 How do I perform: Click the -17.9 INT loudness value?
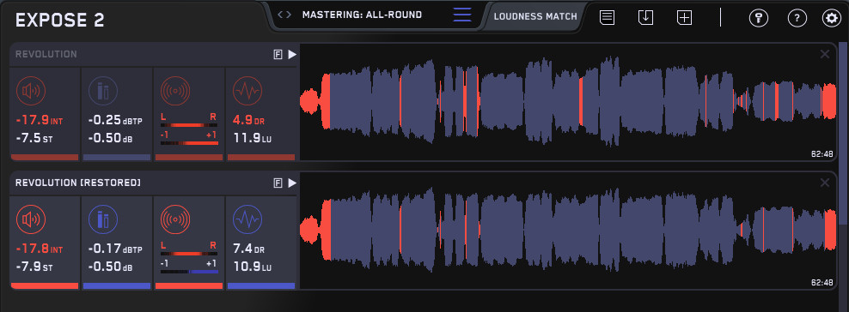40,121
